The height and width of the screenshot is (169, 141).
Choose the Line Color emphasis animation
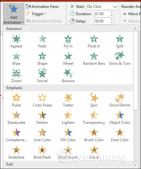pos(42,135)
